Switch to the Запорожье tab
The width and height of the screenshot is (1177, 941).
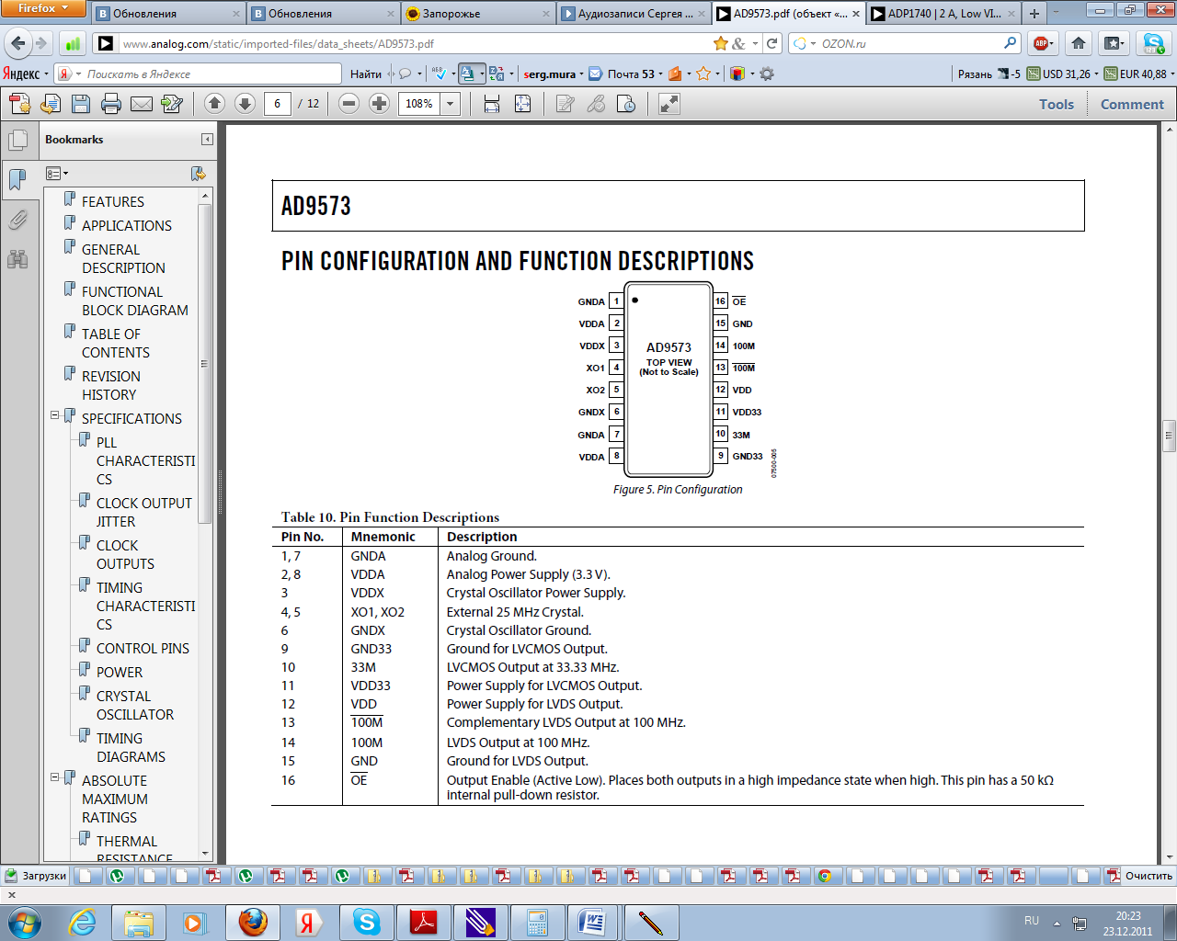[478, 14]
